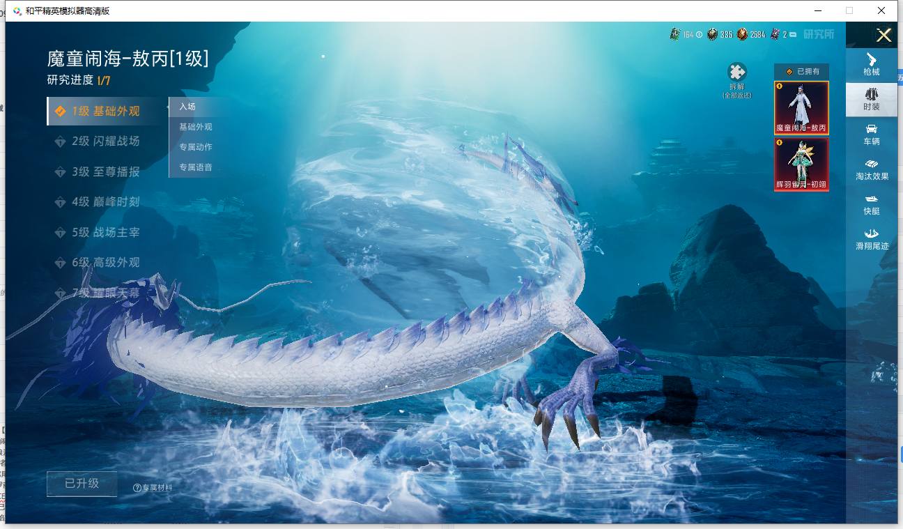Click the dark badge currency icon showing 335
The image size is (903, 529).
point(712,34)
